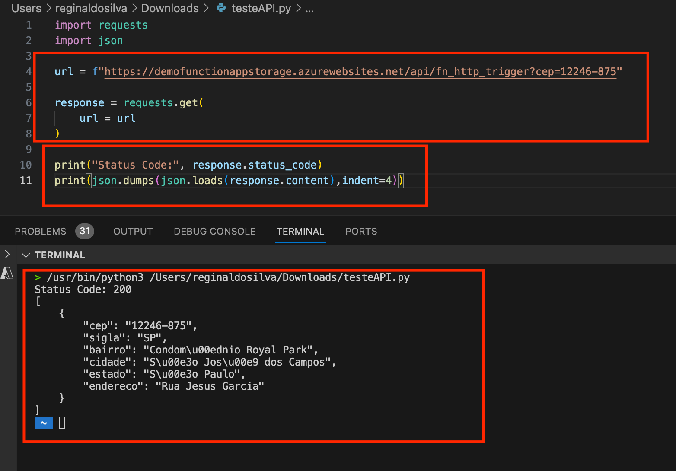The width and height of the screenshot is (676, 471).
Task: Switch to the PORTS tab
Action: (x=361, y=231)
